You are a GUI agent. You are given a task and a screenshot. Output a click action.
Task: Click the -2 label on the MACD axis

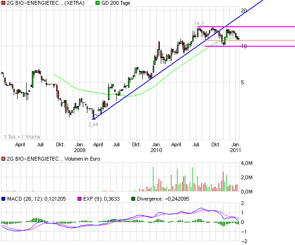[x=243, y=241]
